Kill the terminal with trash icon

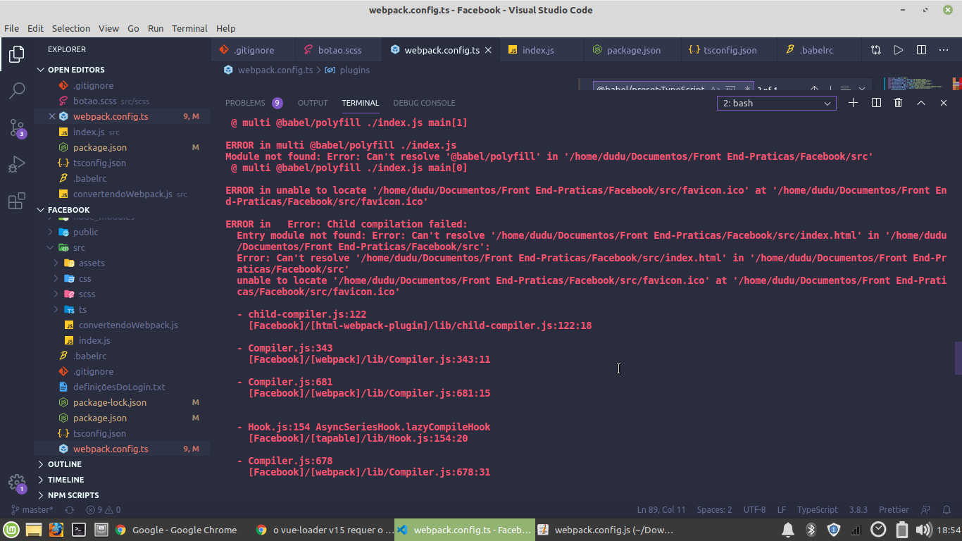click(898, 103)
